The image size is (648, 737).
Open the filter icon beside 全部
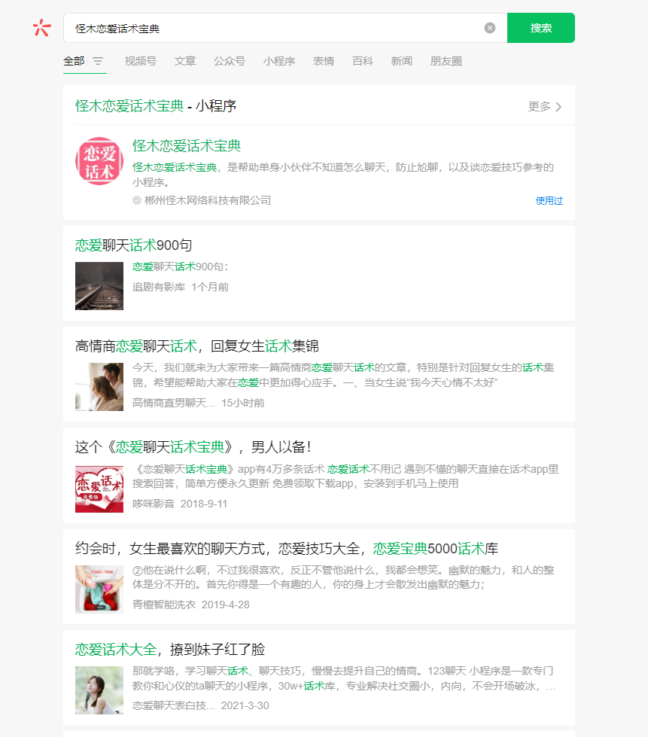coord(98,61)
